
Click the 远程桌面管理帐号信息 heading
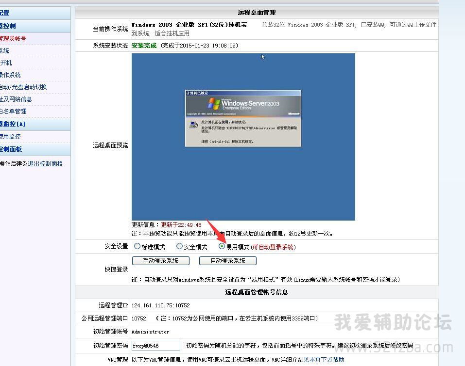(x=257, y=292)
